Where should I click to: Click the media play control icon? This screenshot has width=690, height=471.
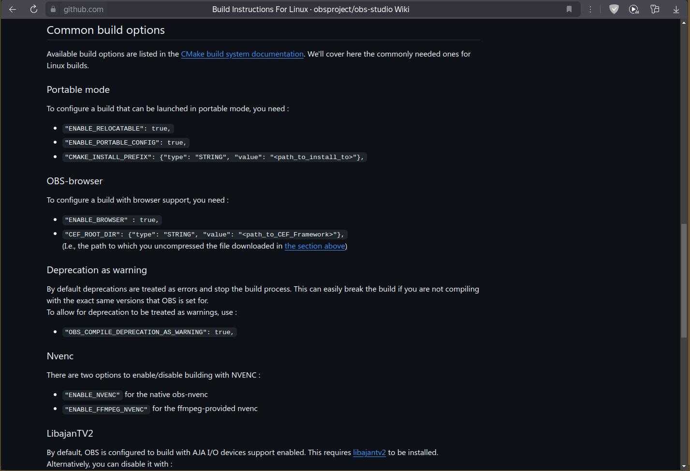coord(634,9)
